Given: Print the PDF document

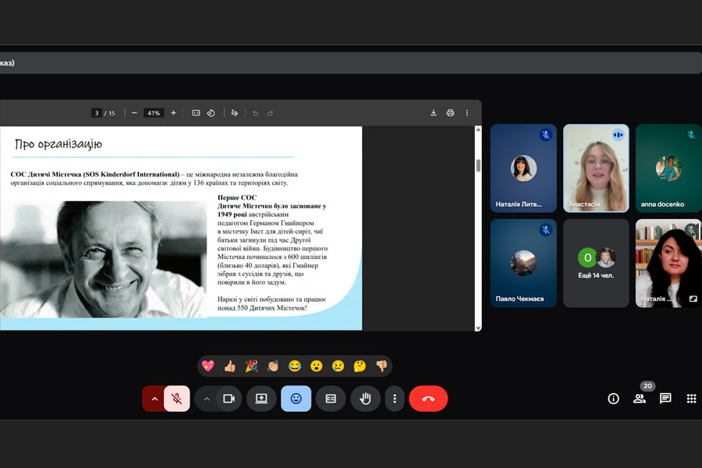Looking at the screenshot, I should tap(450, 113).
